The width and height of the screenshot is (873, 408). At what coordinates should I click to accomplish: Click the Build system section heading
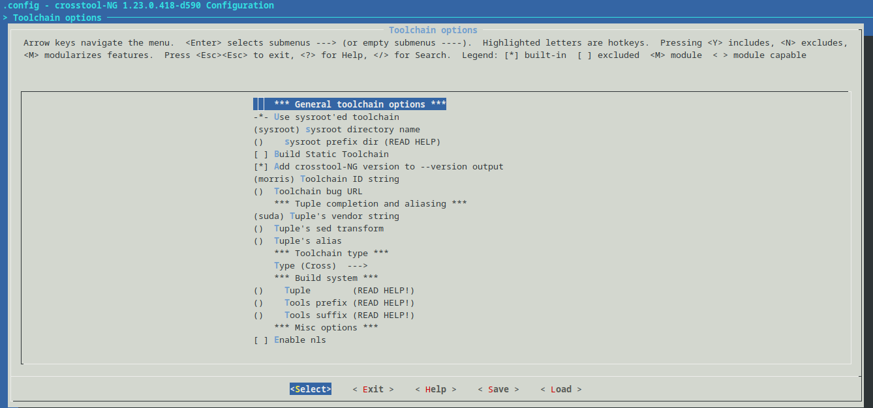(326, 278)
